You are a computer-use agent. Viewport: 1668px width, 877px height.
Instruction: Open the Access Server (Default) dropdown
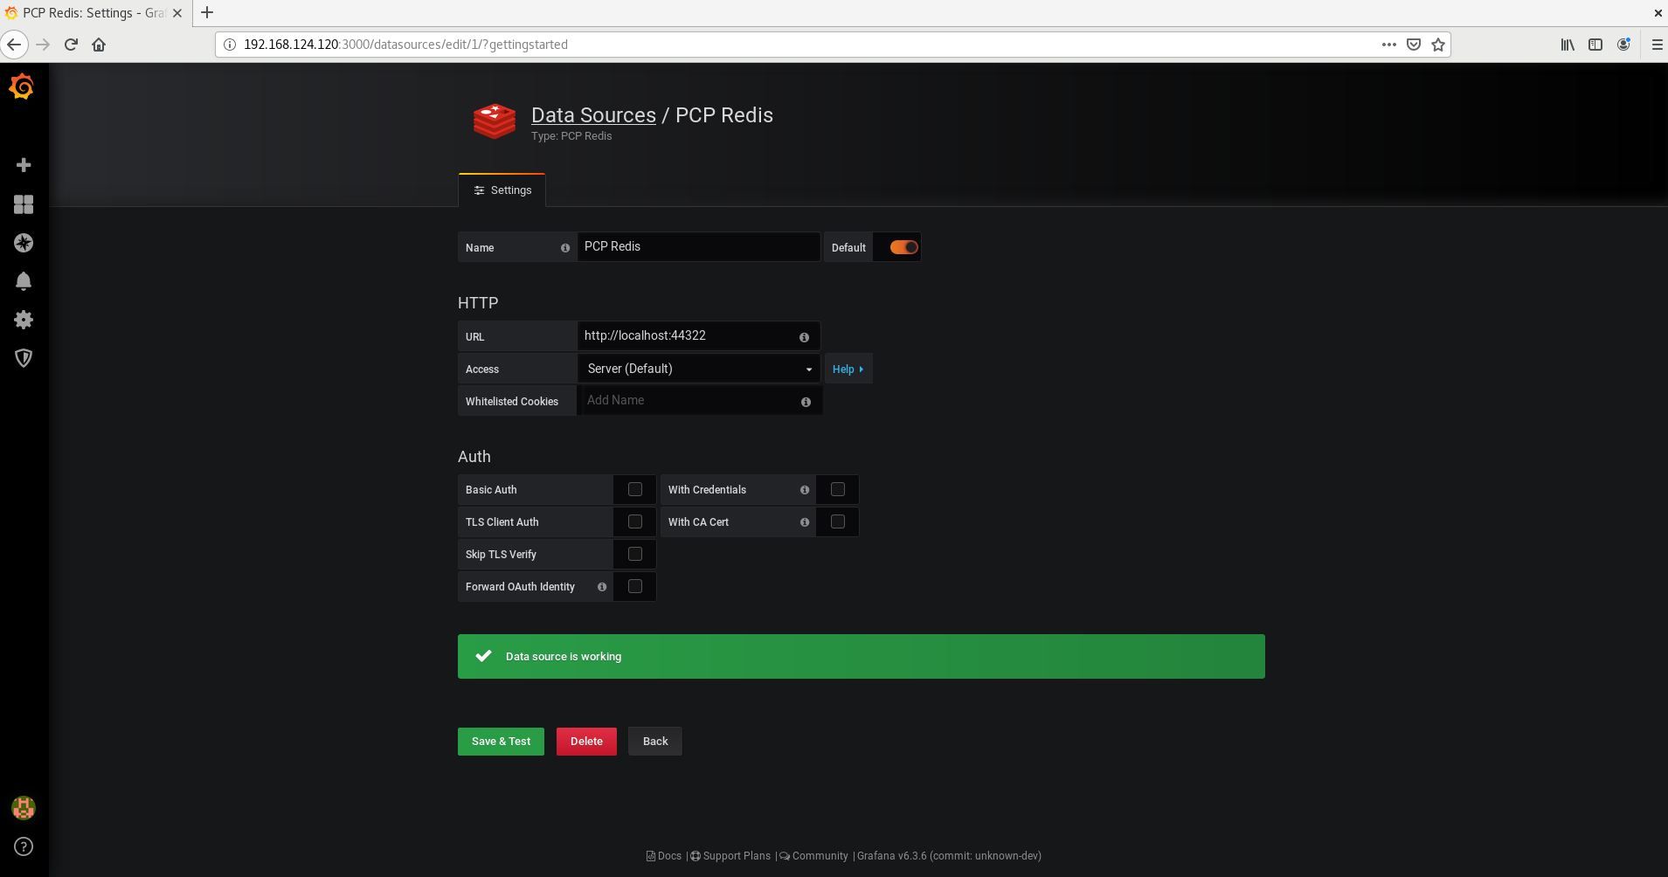[x=699, y=369]
